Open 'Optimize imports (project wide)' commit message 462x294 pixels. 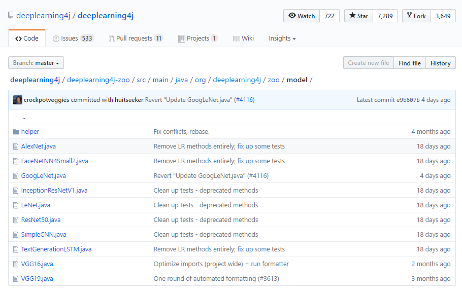[x=221, y=264]
